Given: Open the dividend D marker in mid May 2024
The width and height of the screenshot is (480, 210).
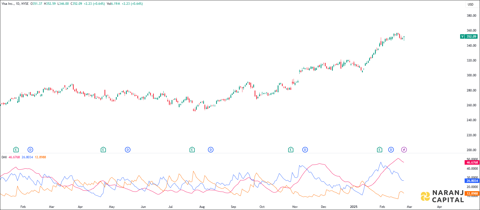Looking at the screenshot, I should 128,150.
